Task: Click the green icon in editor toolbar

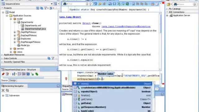Action: point(127,4)
